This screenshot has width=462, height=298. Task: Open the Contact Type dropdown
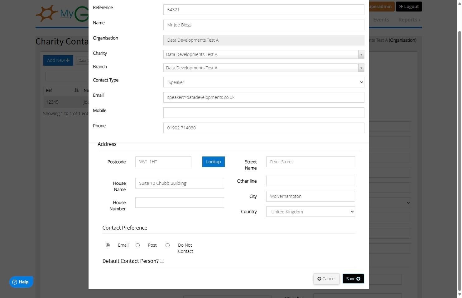coord(264,82)
